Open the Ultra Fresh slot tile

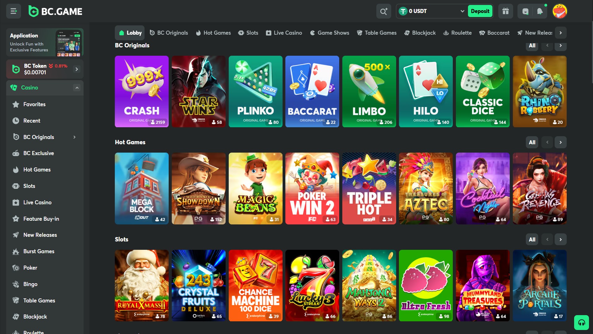tap(426, 285)
